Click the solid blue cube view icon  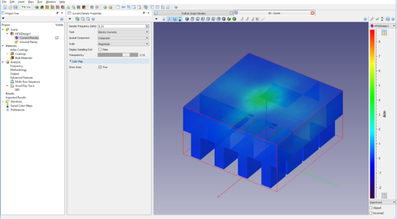187,19
